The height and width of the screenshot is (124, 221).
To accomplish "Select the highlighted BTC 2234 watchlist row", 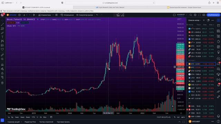I will 201,64.
